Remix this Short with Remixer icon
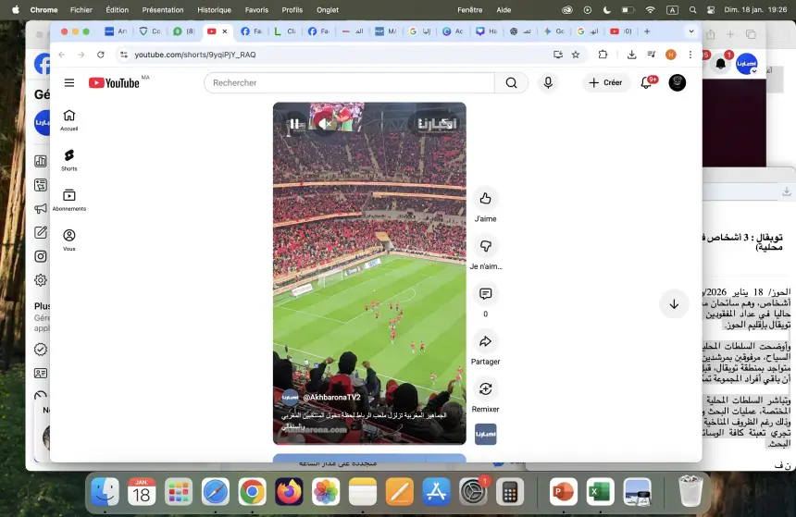Screen dimensions: 796x517 pos(485,388)
